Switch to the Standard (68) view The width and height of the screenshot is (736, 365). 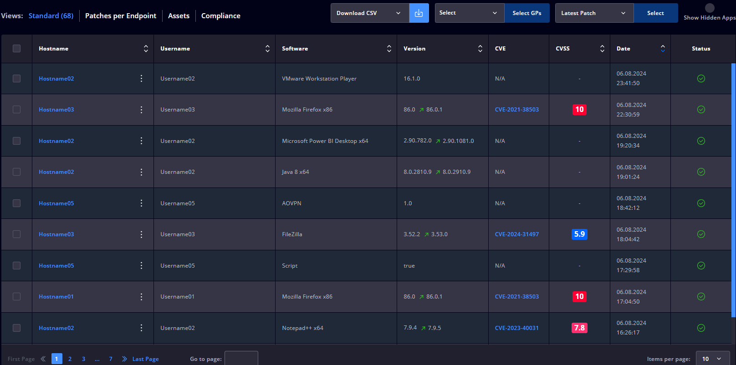tap(51, 15)
